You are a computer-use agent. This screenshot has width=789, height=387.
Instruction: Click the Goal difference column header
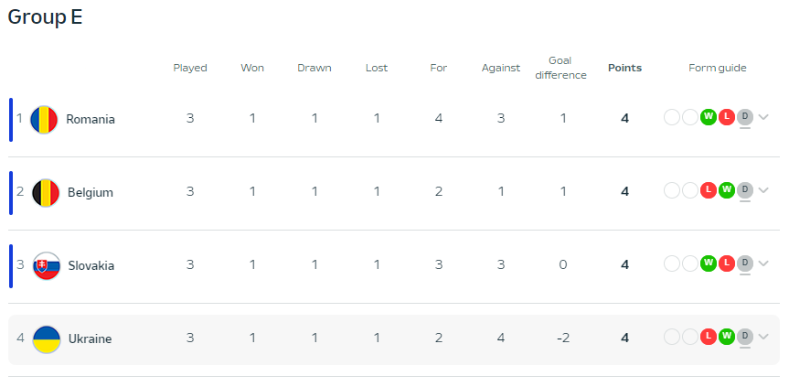tap(560, 68)
